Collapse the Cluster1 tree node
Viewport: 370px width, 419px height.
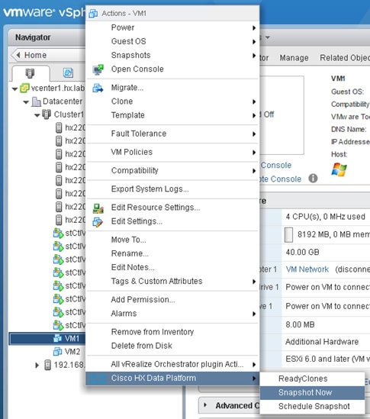(x=37, y=115)
